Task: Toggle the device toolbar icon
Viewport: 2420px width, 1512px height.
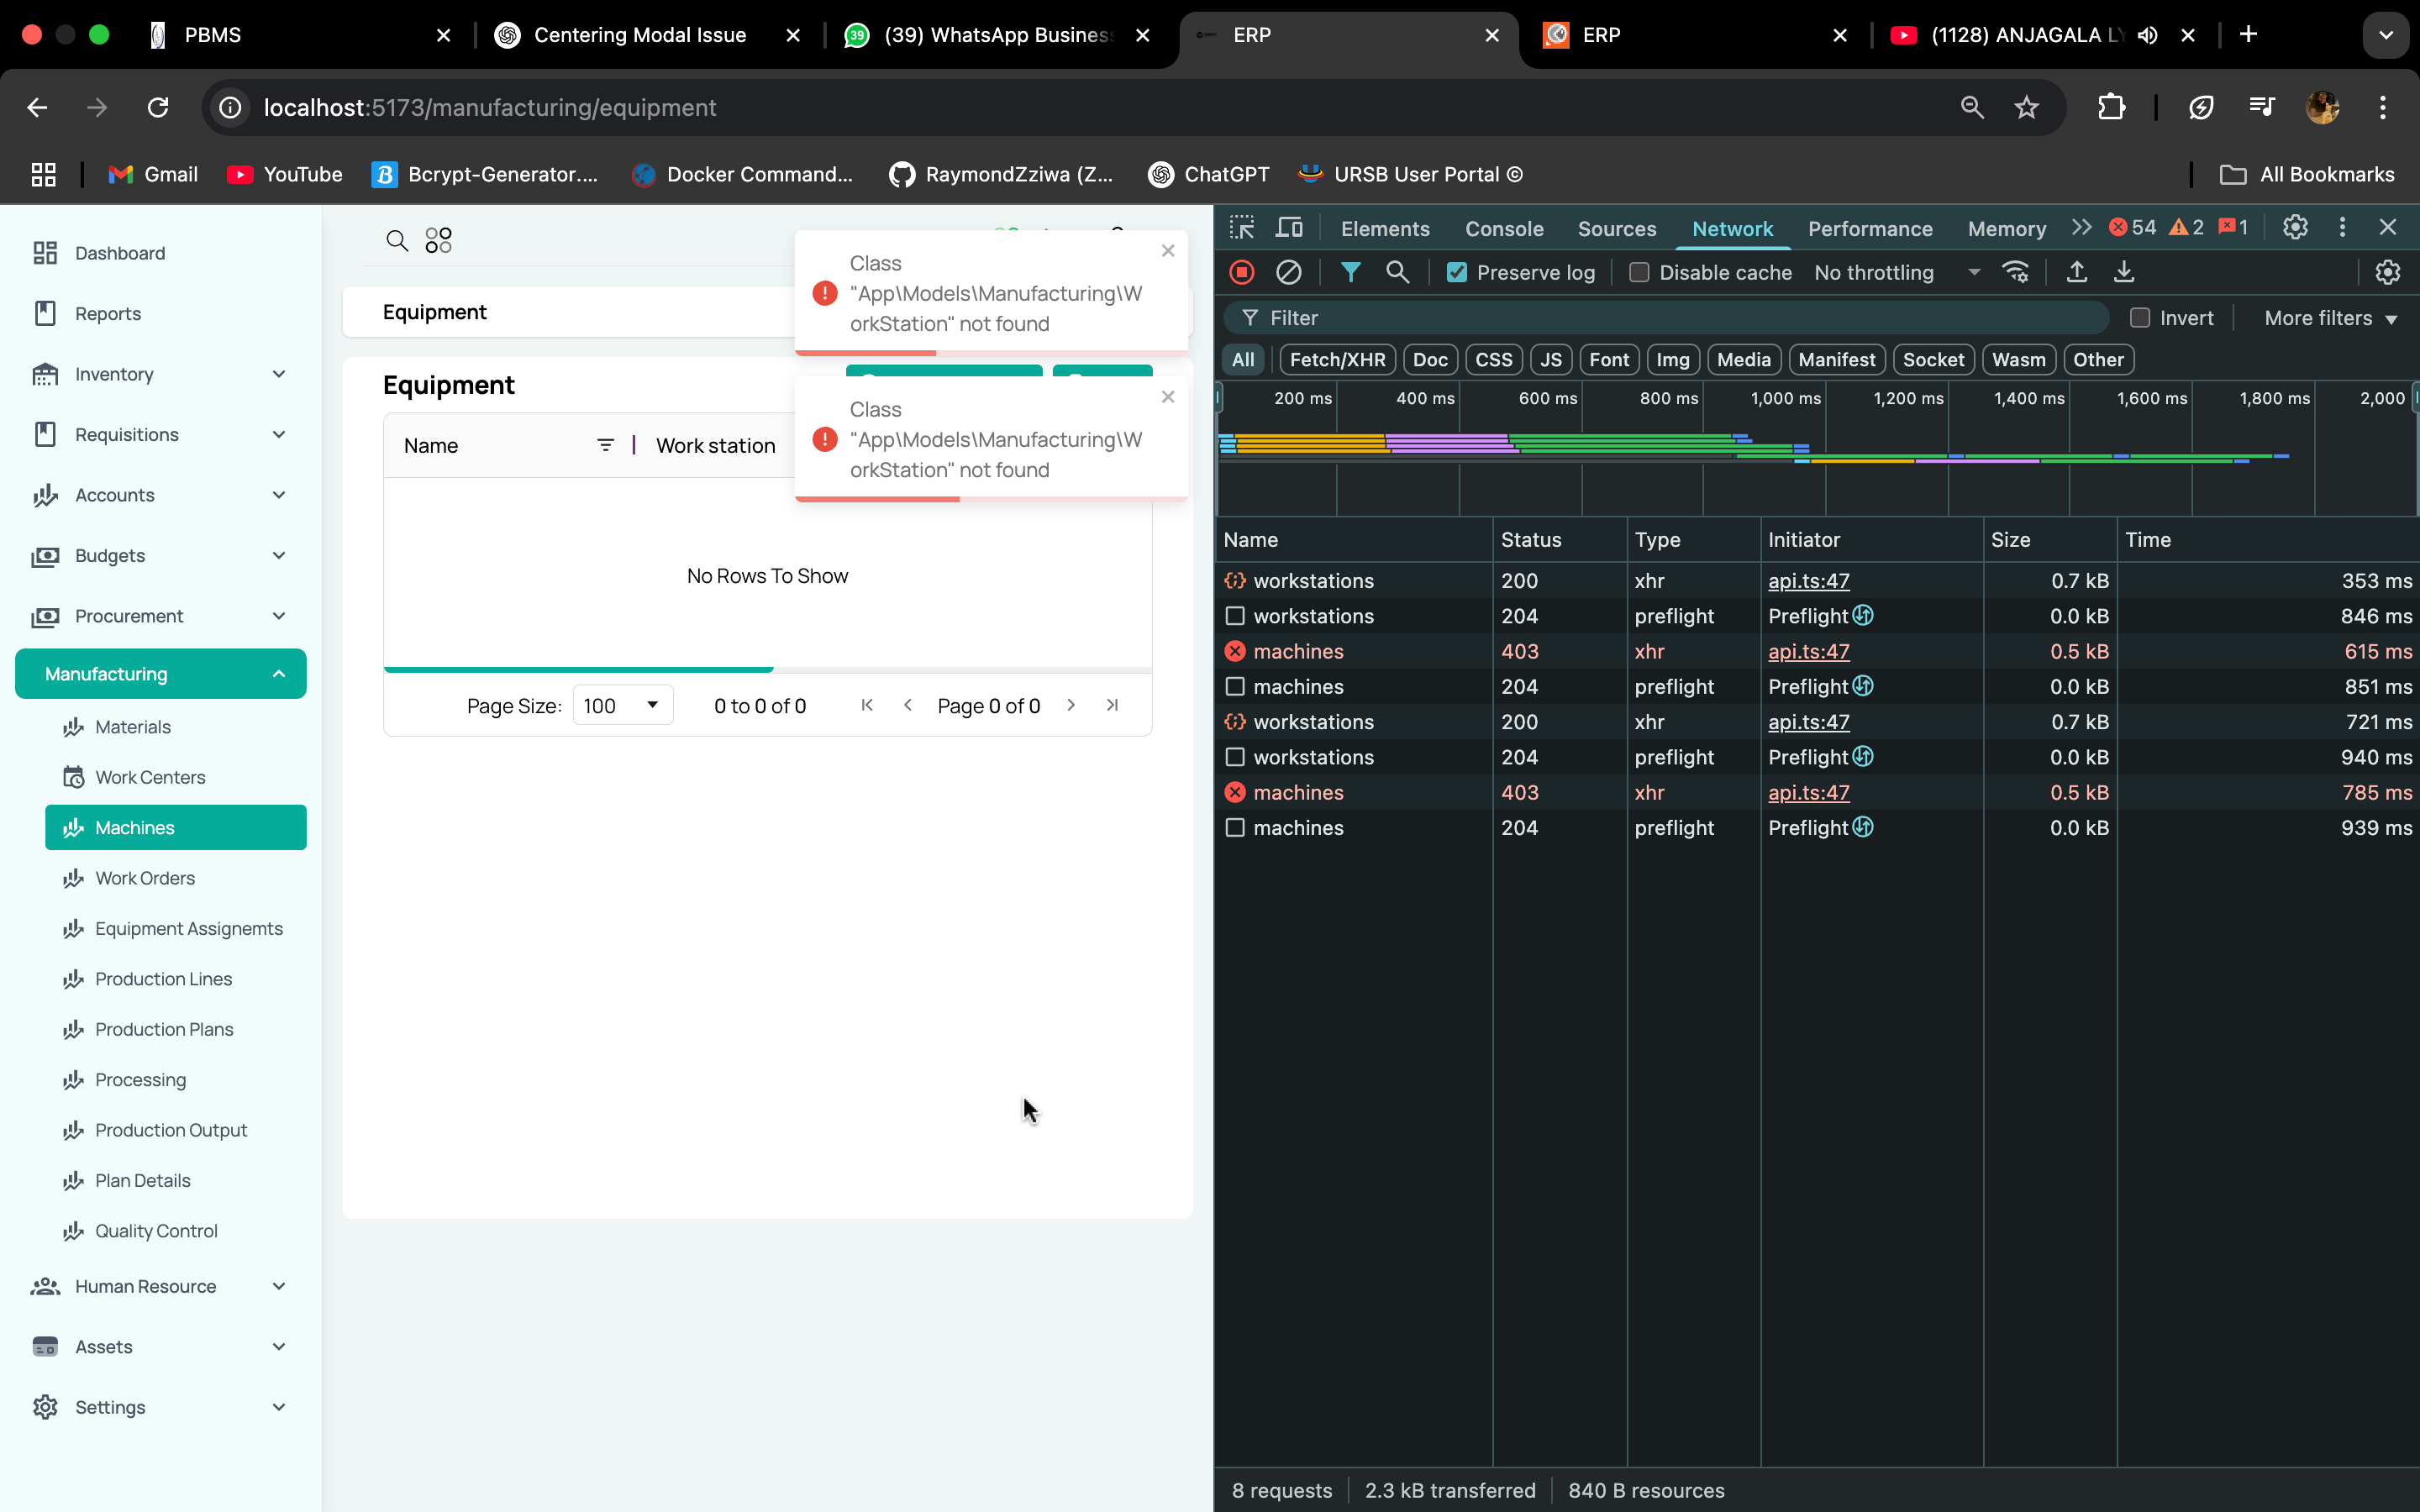Action: point(1289,228)
